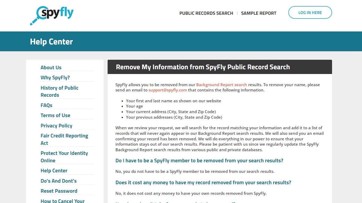Viewport: 362px width, 203px height.
Task: Click the 'Your previous addresses' bullet item
Action: coord(174,117)
